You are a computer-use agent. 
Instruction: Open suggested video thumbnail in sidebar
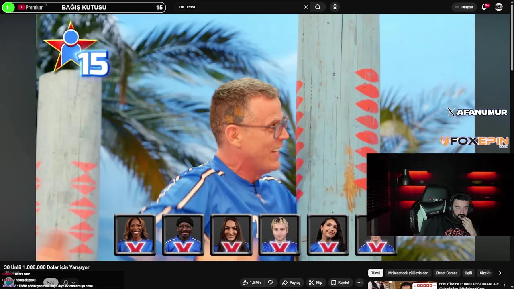pyautogui.click(x=402, y=285)
